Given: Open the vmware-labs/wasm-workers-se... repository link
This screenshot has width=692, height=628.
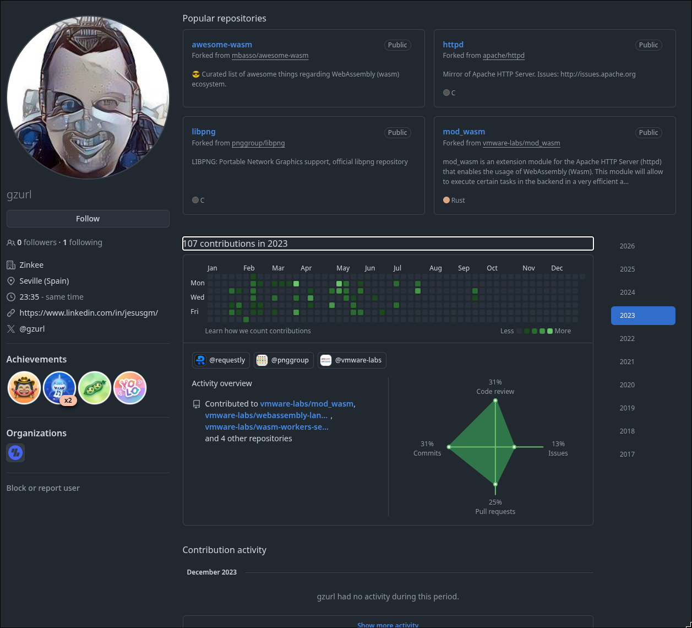Looking at the screenshot, I should tap(266, 427).
